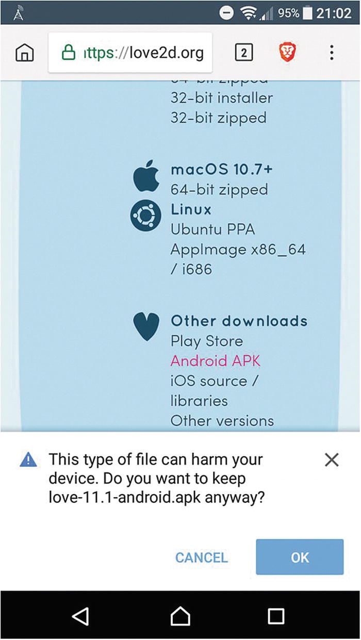Open the Ubuntu PPA link
Image resolution: width=361 pixels, height=640 pixels.
click(x=212, y=229)
